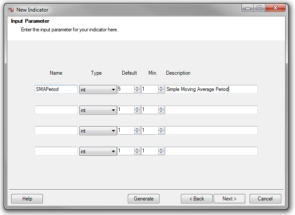
Task: Increase the Min value for SMAPeriod using the up arrow
Action: [161, 88]
